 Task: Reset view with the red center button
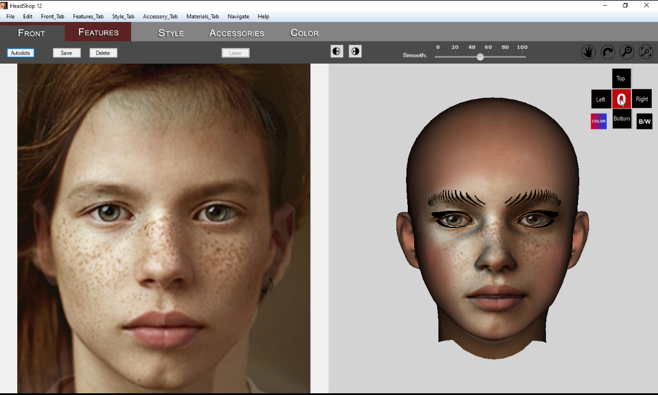tap(622, 99)
